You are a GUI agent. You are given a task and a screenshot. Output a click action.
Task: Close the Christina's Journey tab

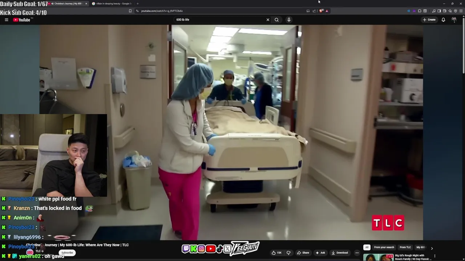(86, 4)
